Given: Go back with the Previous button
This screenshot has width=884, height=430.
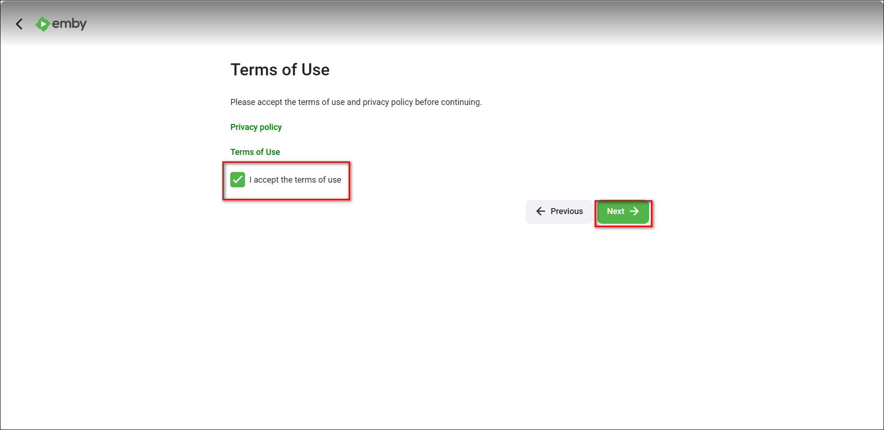Looking at the screenshot, I should [559, 211].
